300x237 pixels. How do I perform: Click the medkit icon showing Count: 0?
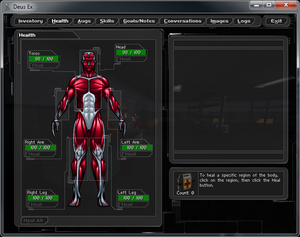[x=186, y=183]
